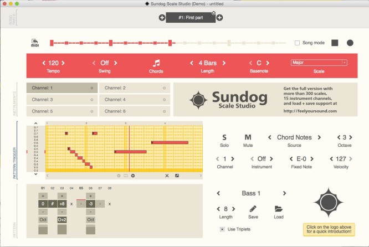Click the piano roll scroll right arrow
The height and width of the screenshot is (247, 369).
[x=201, y=176]
